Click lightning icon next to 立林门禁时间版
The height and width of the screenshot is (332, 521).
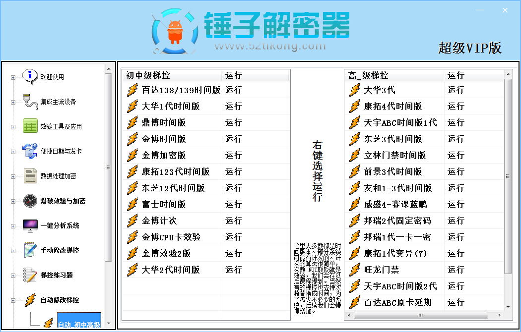355,155
